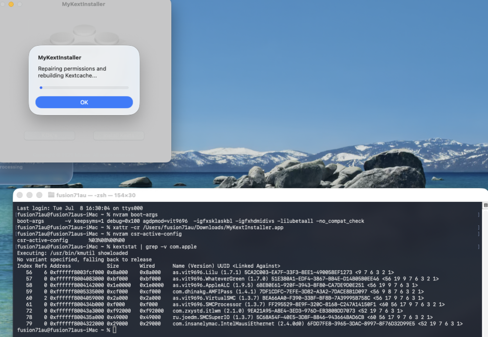Click the 'Last login: Tue Jul 8 16:30:04' line
This screenshot has width=488, height=337.
coord(80,208)
